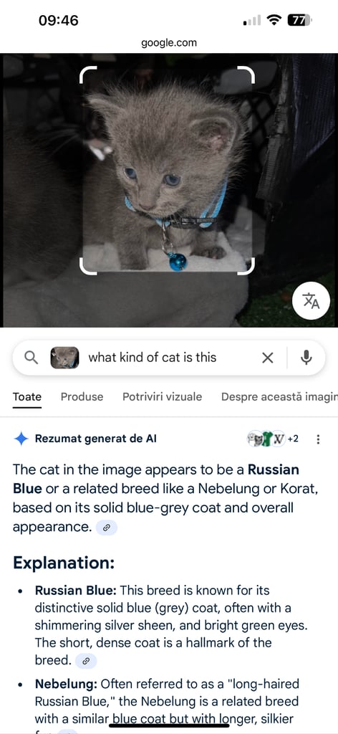338x734 pixels.
Task: Open the Despre această imagine tab
Action: 279,397
